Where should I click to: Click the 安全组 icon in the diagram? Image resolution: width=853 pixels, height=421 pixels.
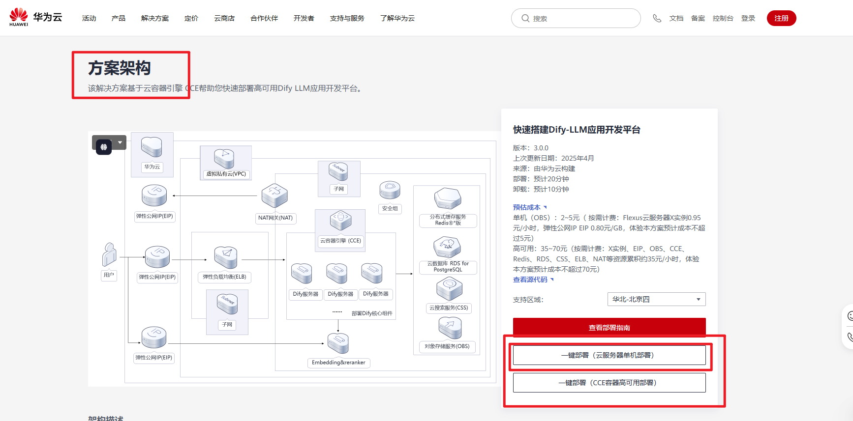coord(390,191)
